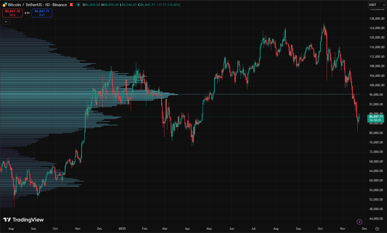
Task: Open the purple lightning bolt events icon
Action: click(359, 222)
